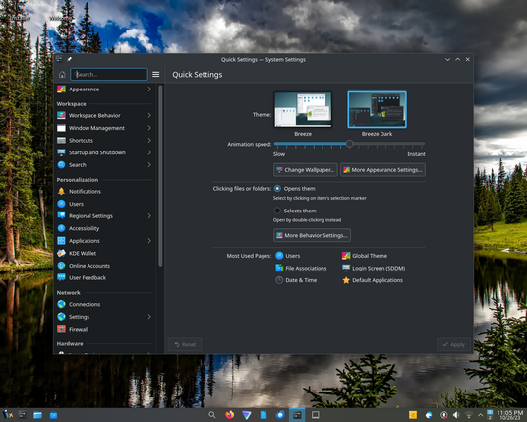
Task: Launch Firefox from the taskbar
Action: [229, 415]
